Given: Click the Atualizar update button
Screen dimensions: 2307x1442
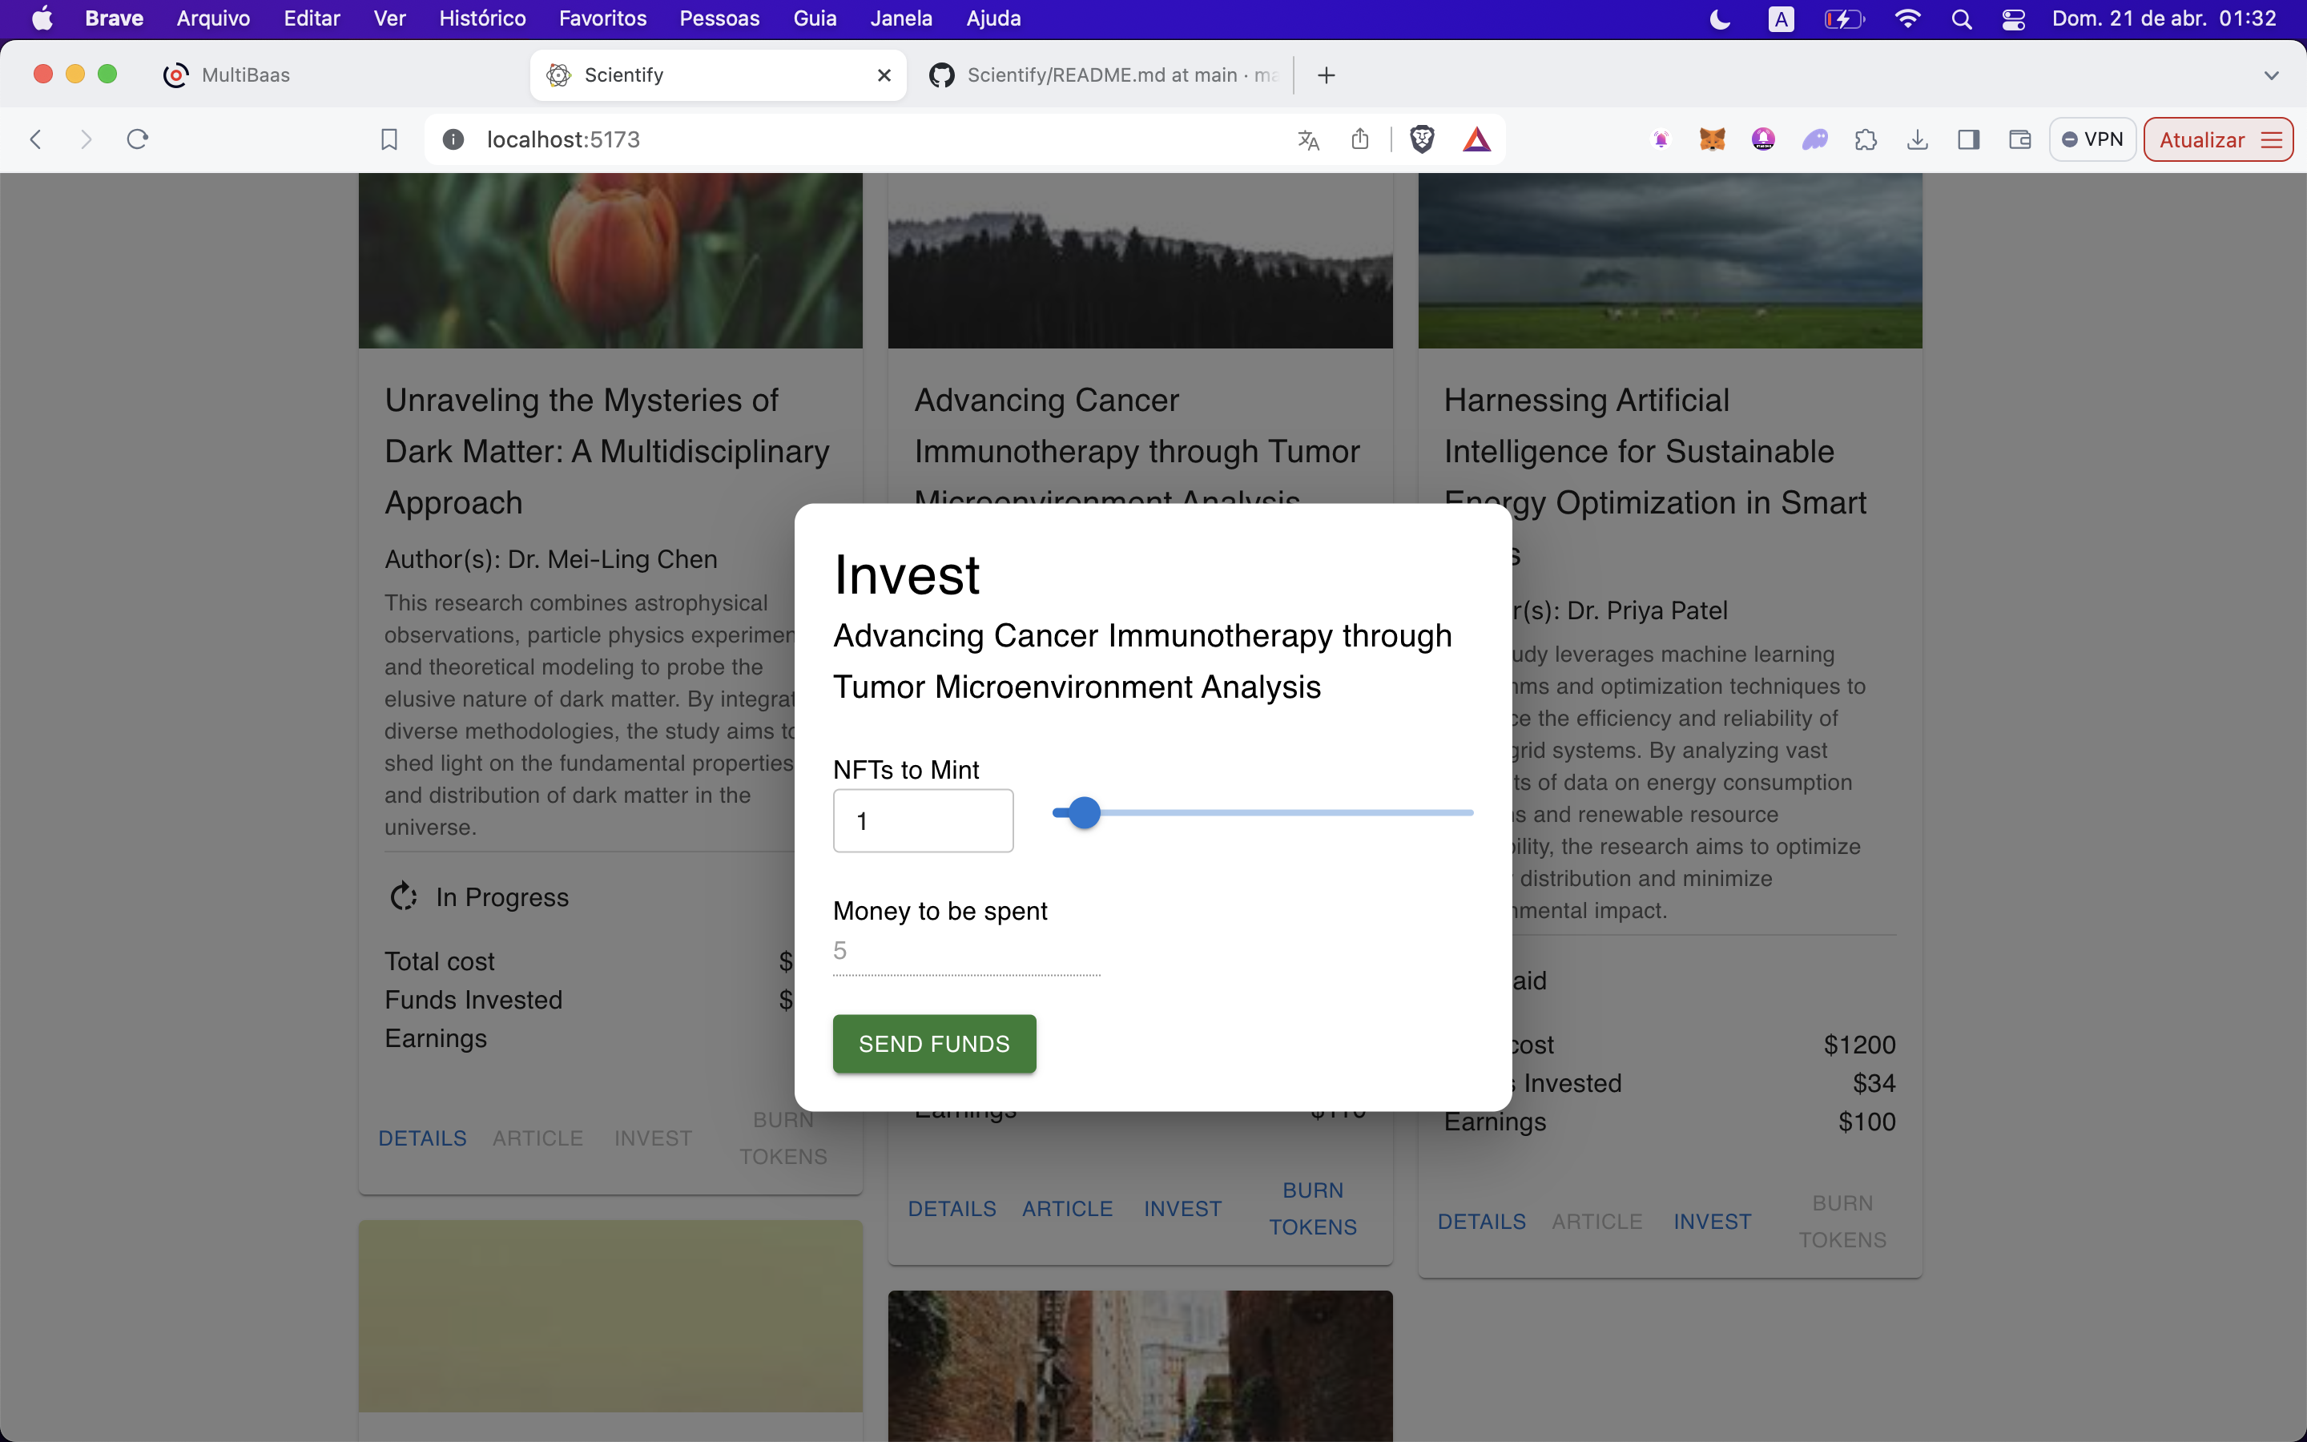Looking at the screenshot, I should click(2218, 140).
